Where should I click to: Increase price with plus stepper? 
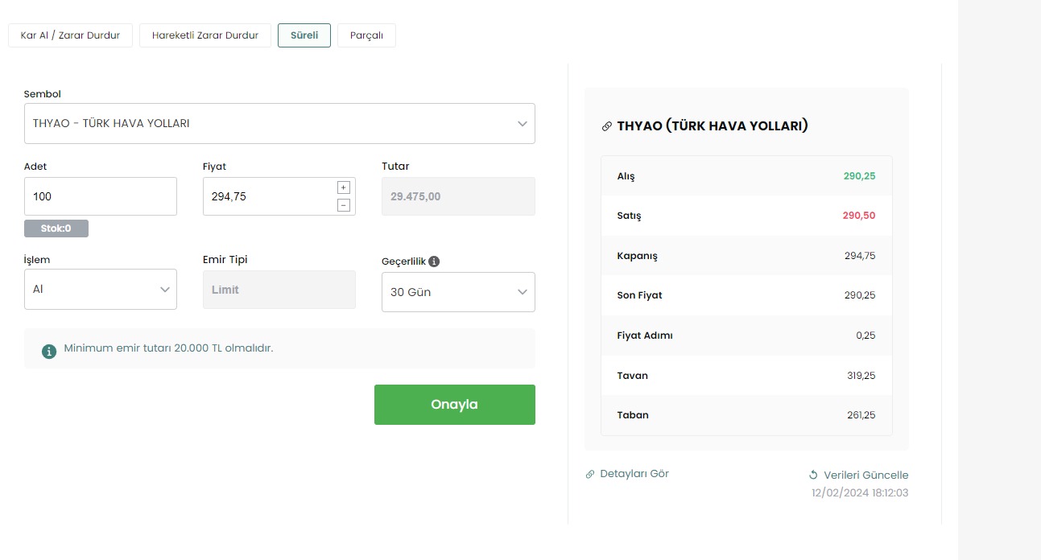344,187
